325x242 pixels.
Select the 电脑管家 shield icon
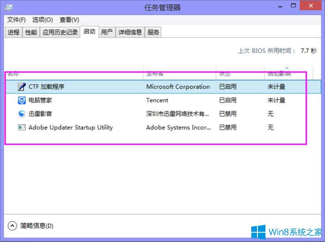[x=22, y=100]
